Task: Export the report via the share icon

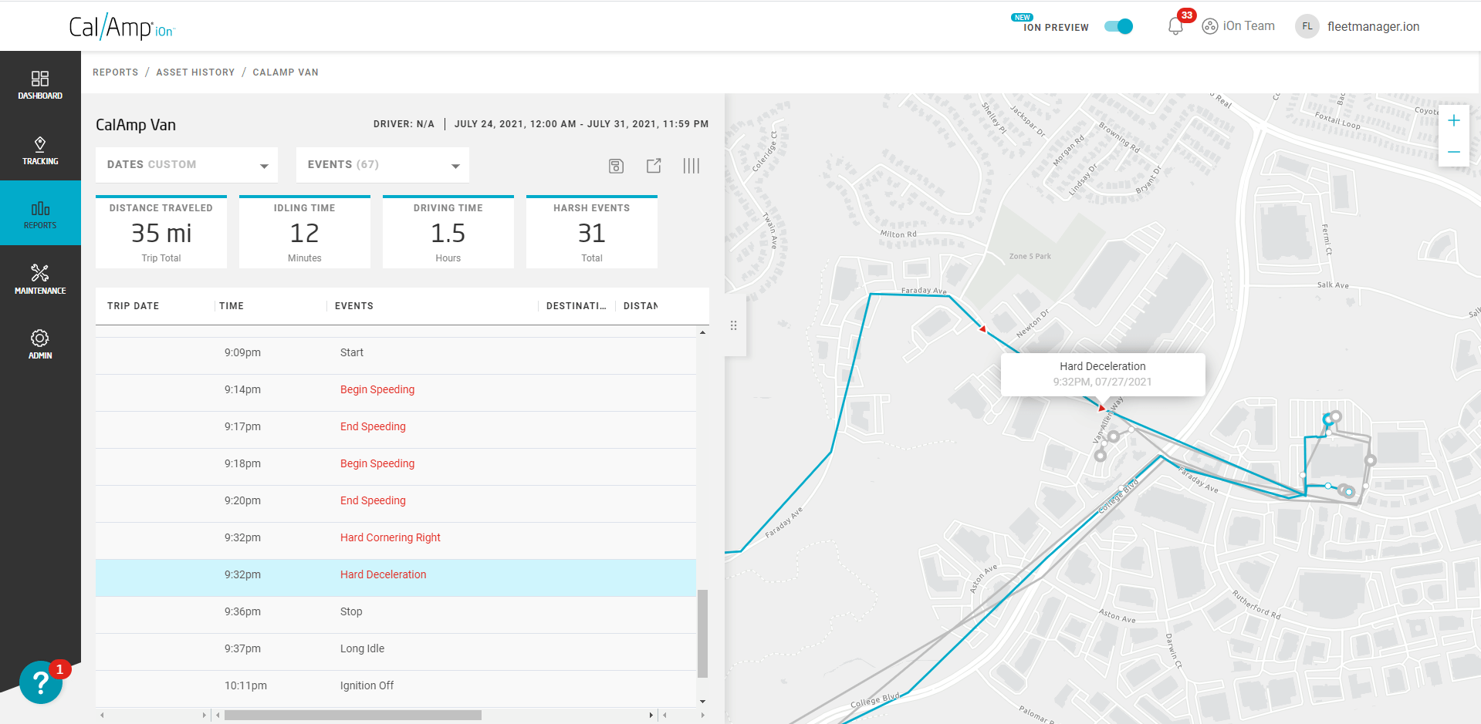Action: [x=653, y=165]
